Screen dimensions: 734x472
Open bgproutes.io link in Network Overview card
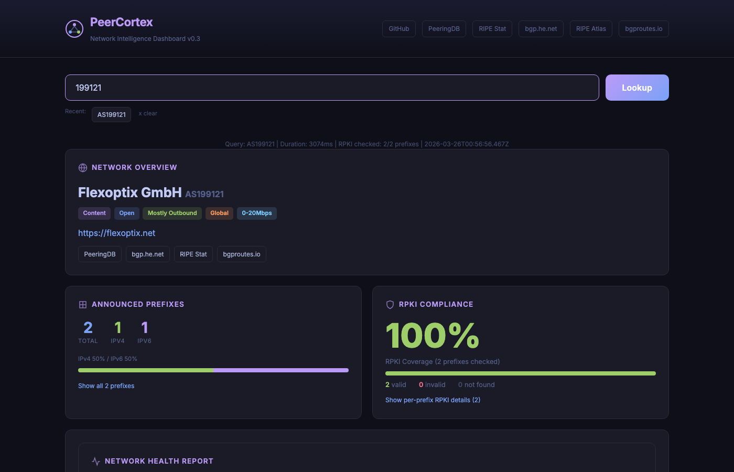(x=242, y=254)
